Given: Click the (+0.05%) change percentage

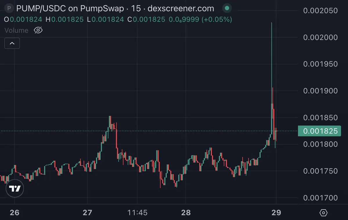Looking at the screenshot, I should [217, 19].
